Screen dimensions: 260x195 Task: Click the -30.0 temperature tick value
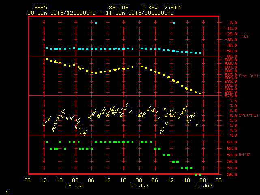(231, 40)
